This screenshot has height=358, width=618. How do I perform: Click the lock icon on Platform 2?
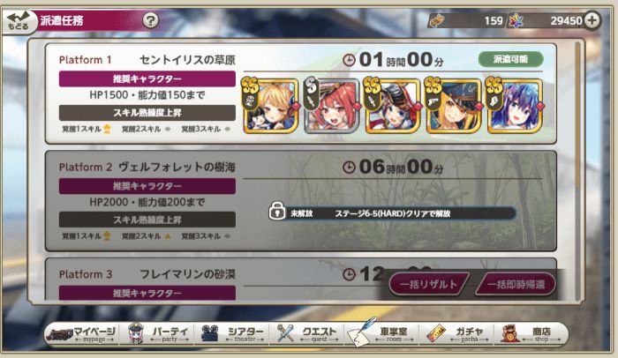(277, 211)
